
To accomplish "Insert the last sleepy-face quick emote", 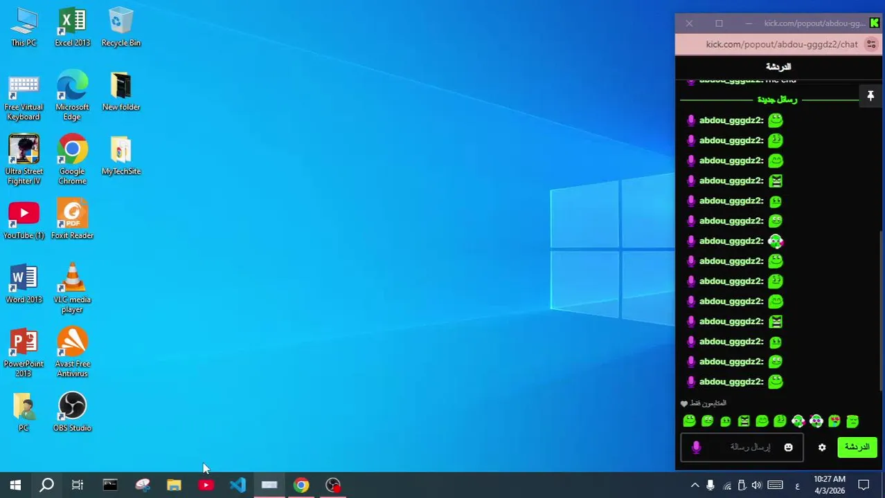I will click(852, 421).
